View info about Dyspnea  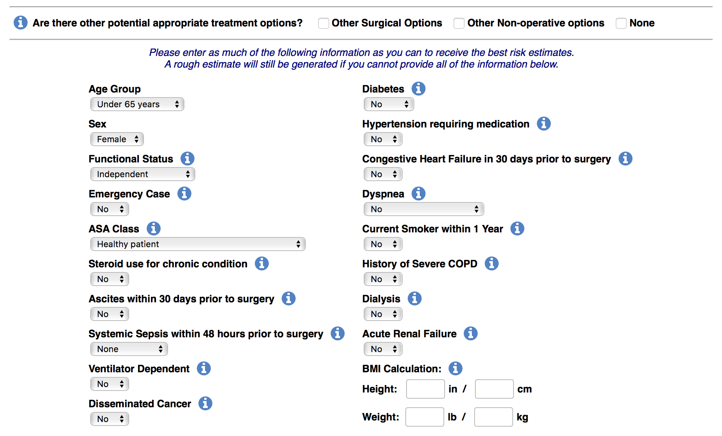click(x=419, y=194)
